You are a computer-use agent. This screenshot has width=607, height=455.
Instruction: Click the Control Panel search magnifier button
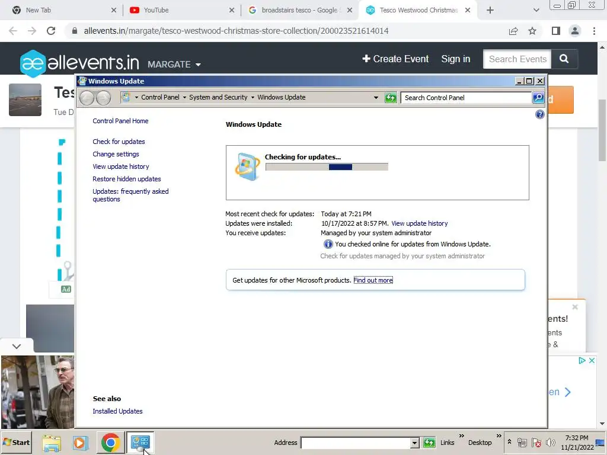point(538,98)
